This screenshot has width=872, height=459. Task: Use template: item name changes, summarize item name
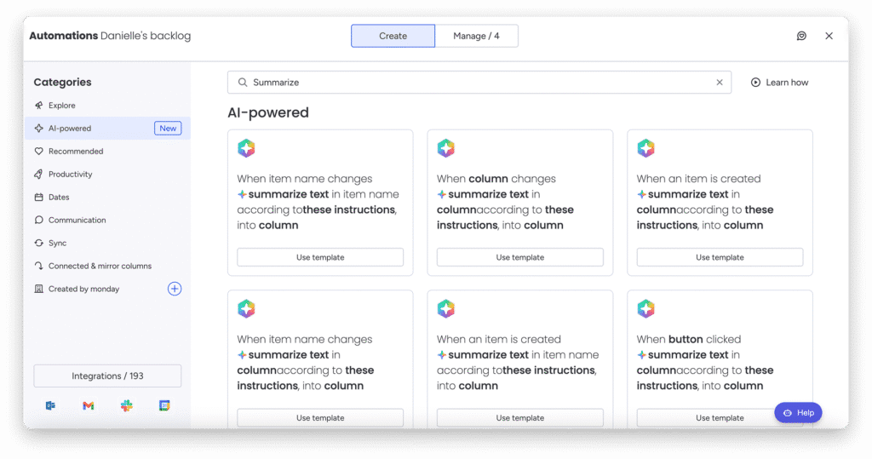pyautogui.click(x=320, y=257)
